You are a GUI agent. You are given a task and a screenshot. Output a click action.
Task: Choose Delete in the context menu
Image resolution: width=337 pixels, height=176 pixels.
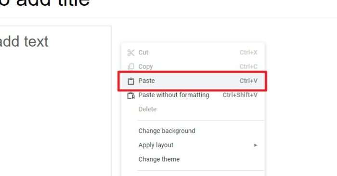click(193, 109)
